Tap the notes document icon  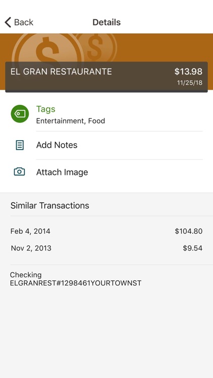click(20, 145)
